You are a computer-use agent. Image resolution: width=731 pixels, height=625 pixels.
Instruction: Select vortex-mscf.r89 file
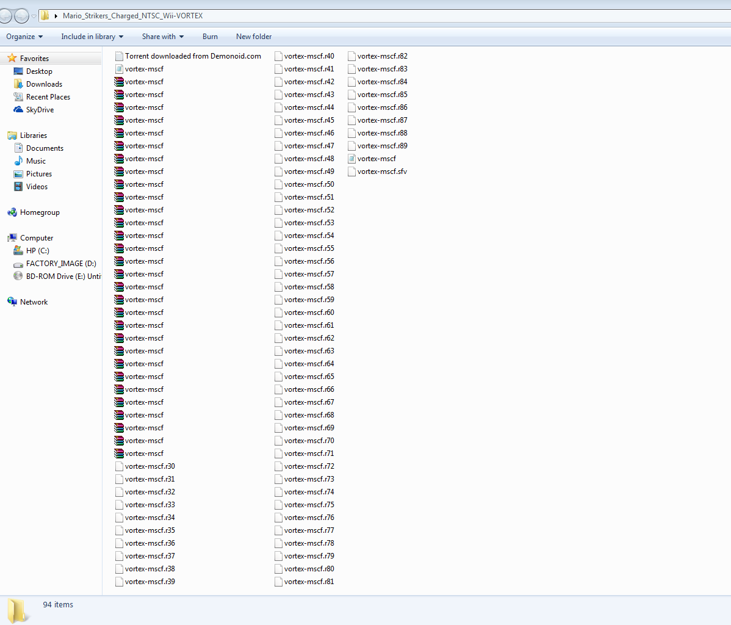pyautogui.click(x=383, y=146)
